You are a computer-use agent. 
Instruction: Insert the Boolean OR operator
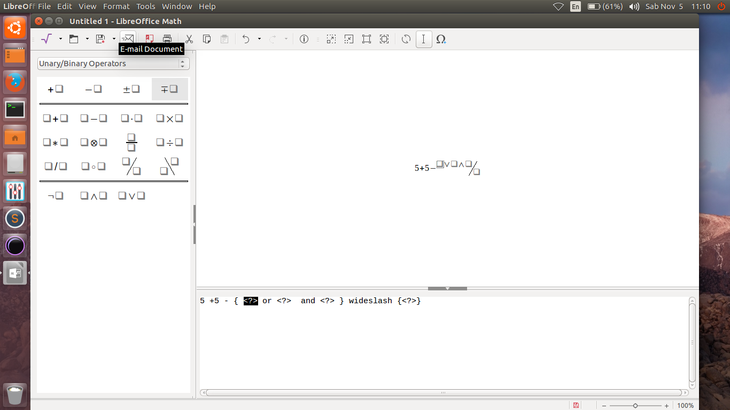coord(131,196)
